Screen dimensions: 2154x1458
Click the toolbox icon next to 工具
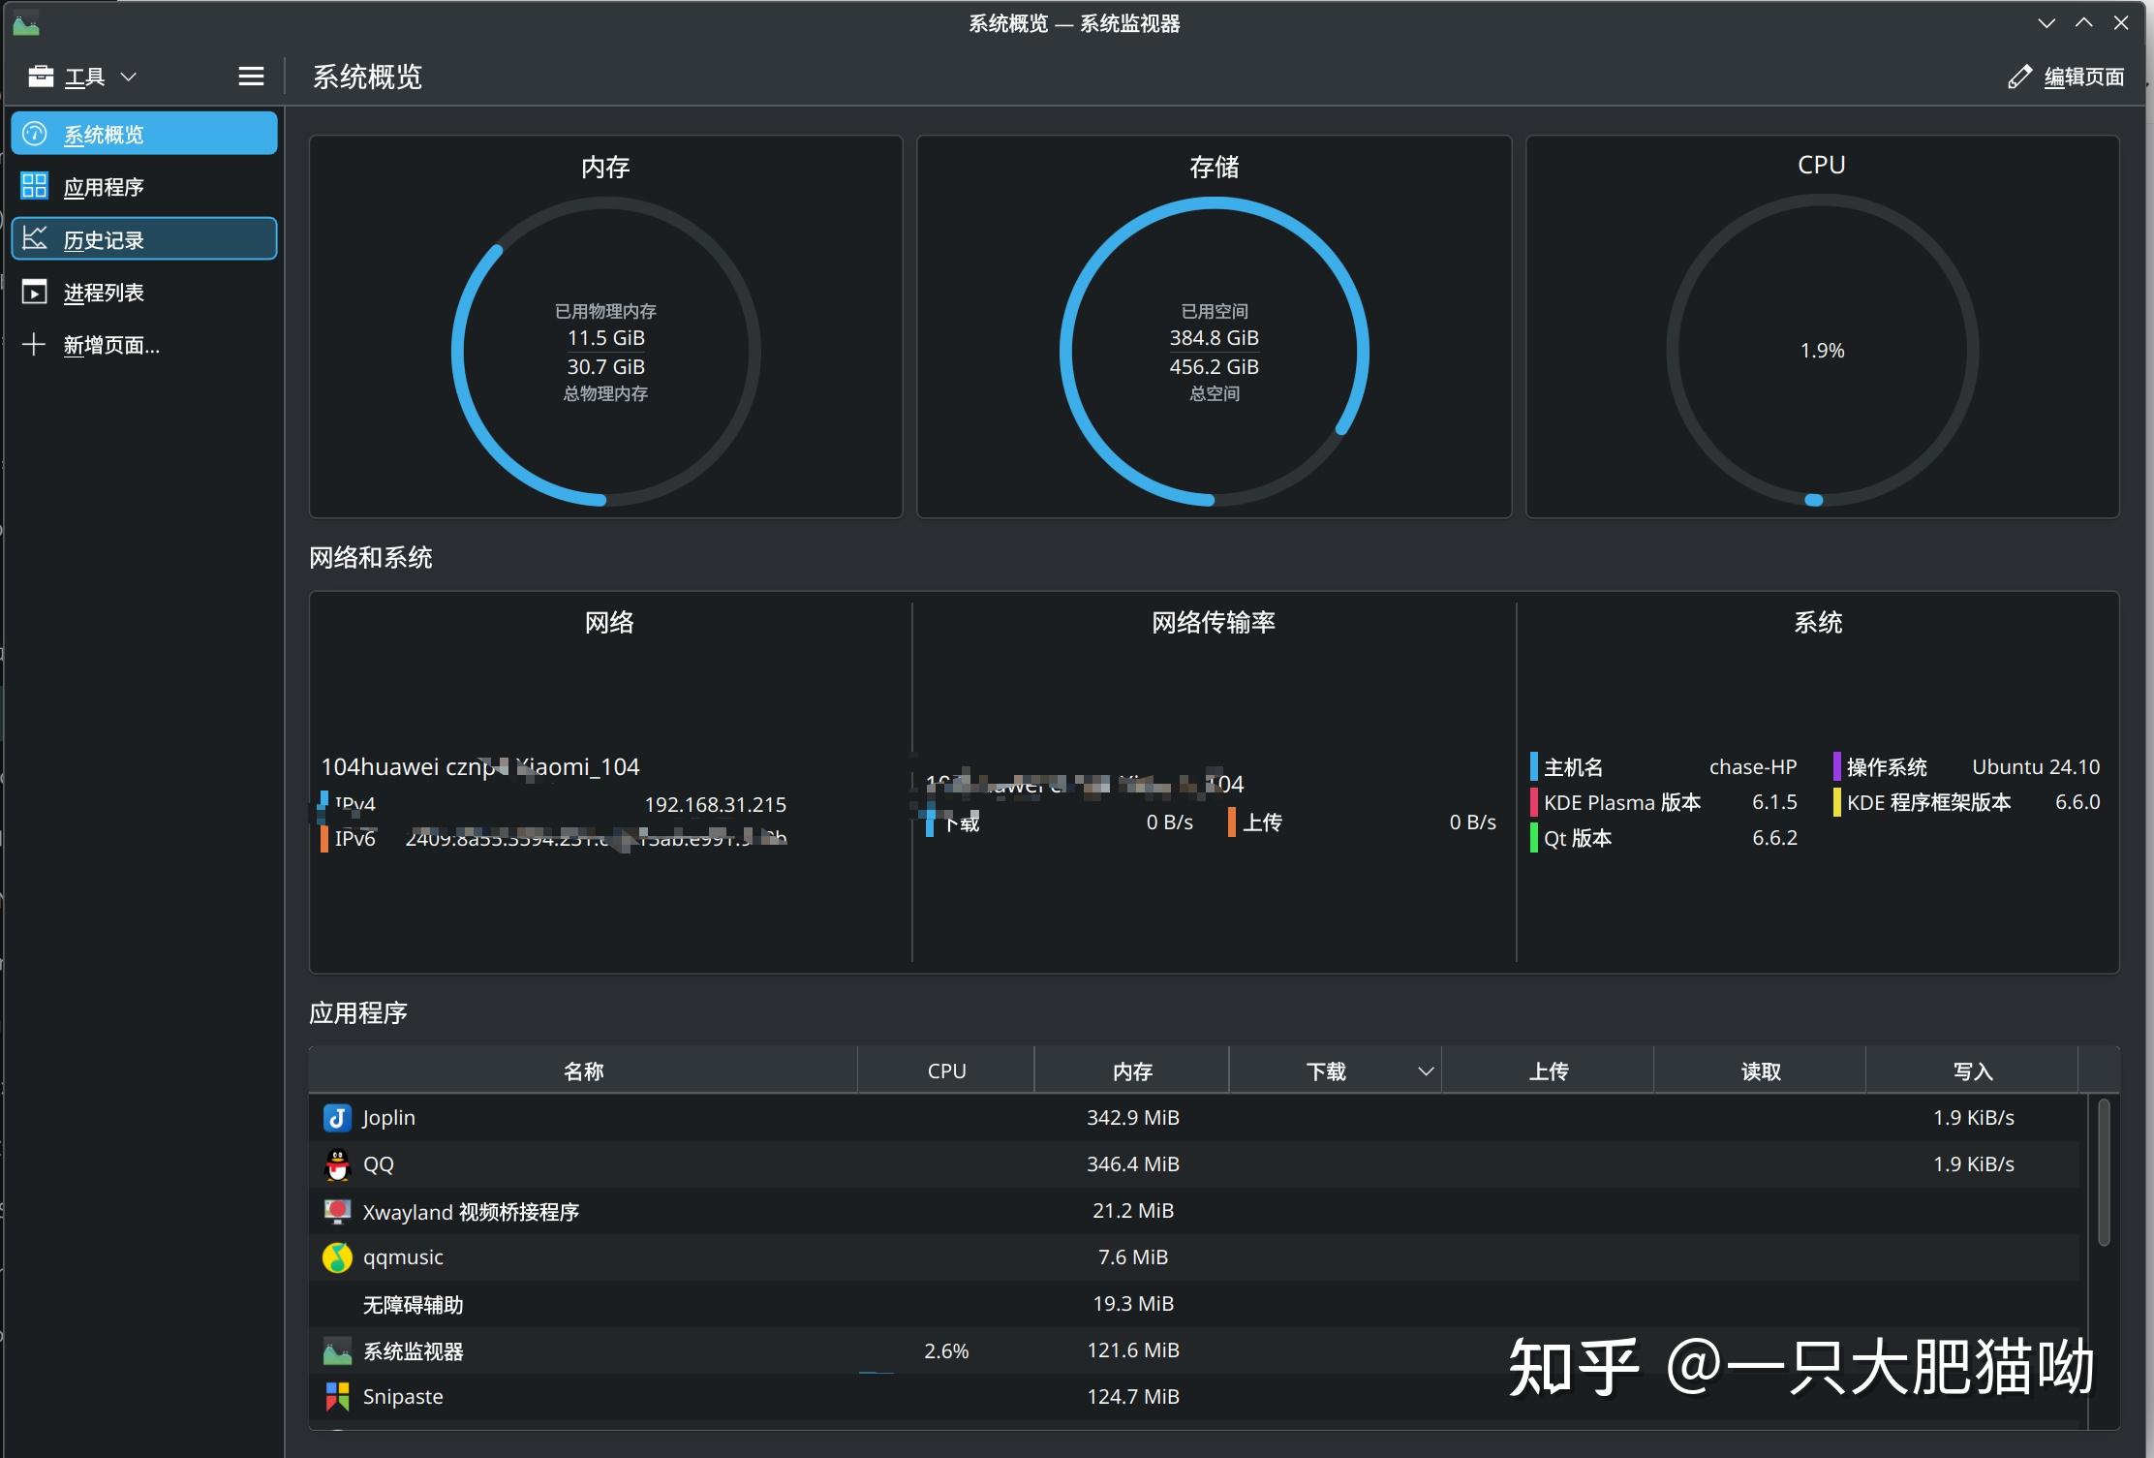41,76
